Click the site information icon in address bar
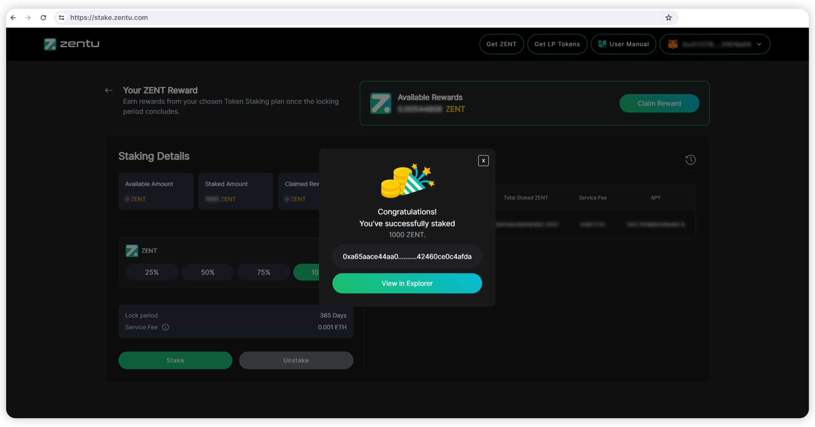 (62, 18)
